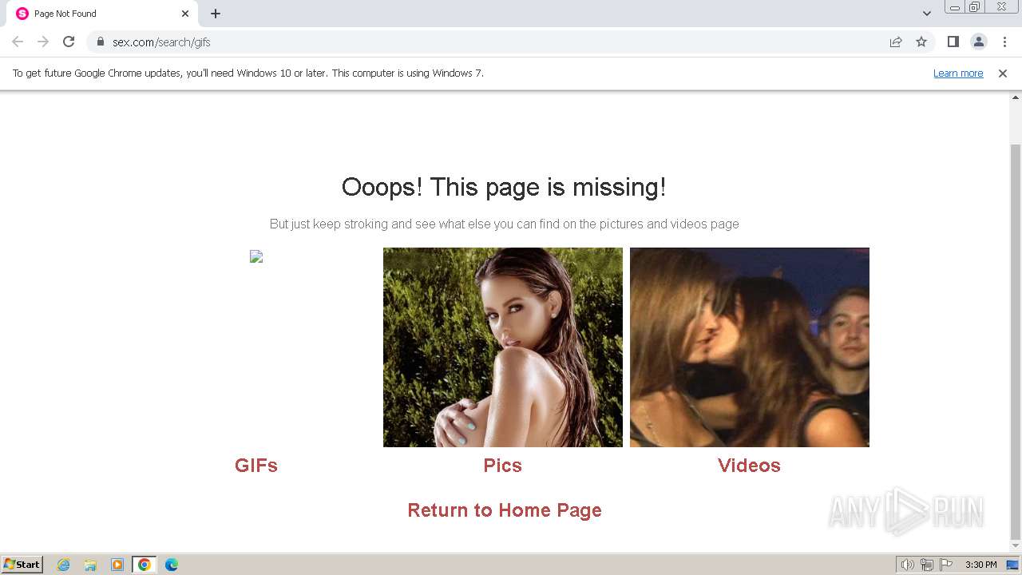Click the Pics preview thumbnail
This screenshot has height=575, width=1022.
503,347
